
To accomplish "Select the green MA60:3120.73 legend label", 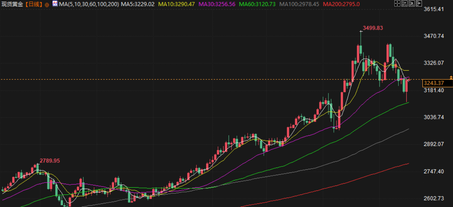I will (x=257, y=4).
